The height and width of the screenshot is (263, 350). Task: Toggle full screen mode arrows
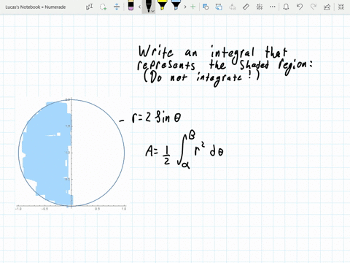pos(341,7)
